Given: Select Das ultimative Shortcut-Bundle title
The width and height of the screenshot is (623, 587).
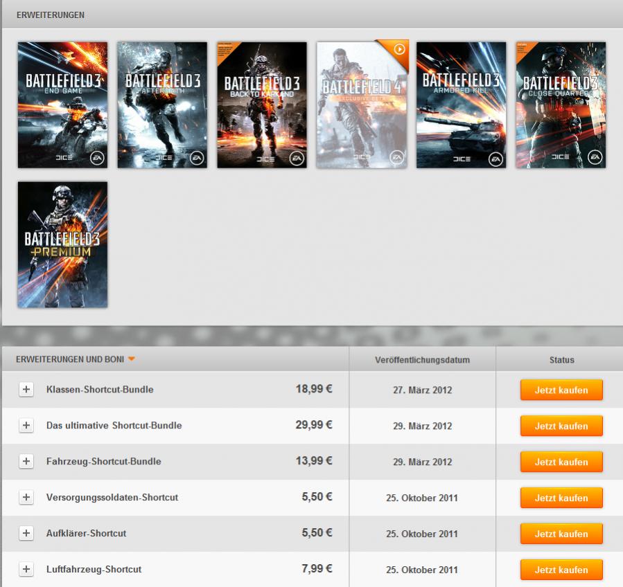Looking at the screenshot, I should click(114, 426).
